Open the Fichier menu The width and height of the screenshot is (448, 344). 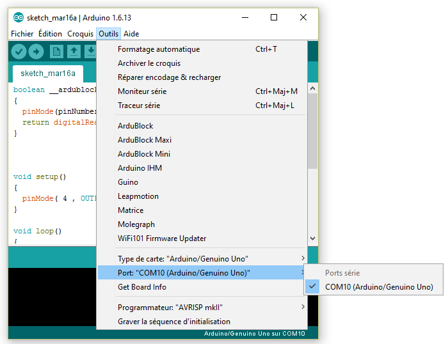22,34
